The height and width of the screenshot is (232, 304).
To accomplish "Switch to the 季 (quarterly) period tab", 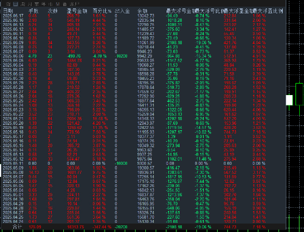I will (x=36, y=4).
